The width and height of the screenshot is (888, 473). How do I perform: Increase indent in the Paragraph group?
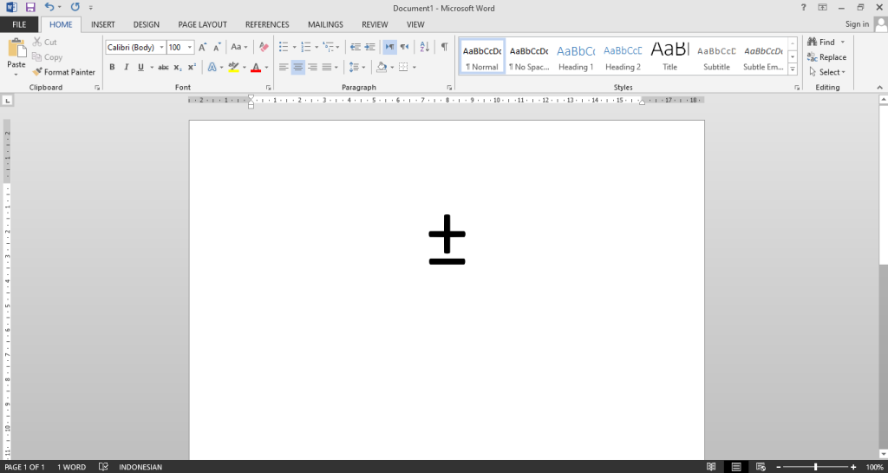[x=370, y=47]
